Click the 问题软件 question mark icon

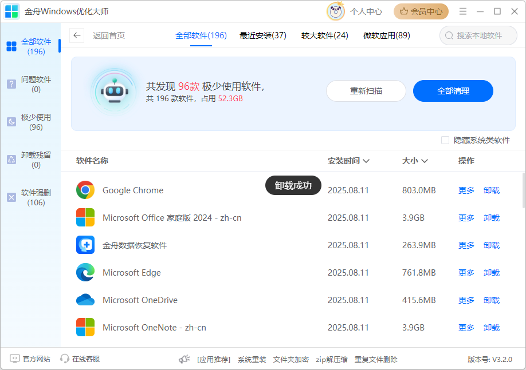(11, 84)
